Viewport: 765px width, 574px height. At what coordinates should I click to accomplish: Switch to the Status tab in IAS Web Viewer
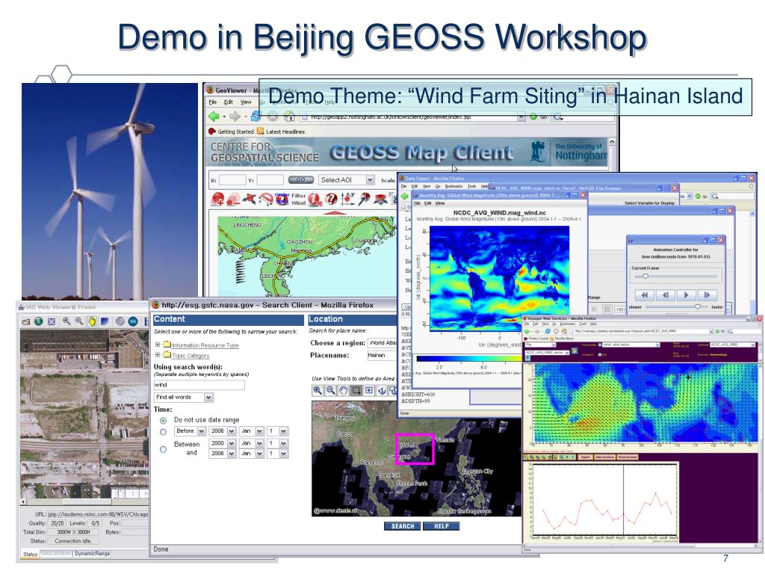click(x=30, y=554)
